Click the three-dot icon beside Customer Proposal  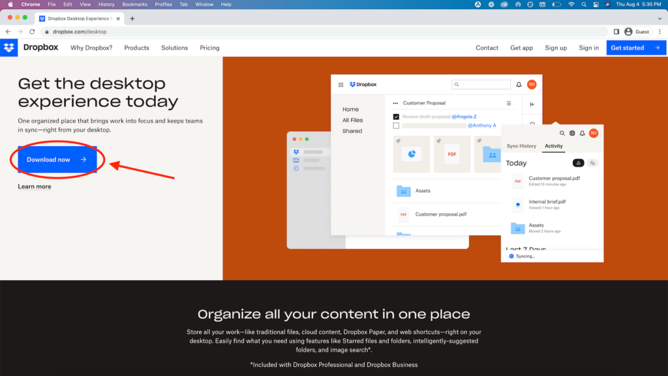[x=395, y=103]
